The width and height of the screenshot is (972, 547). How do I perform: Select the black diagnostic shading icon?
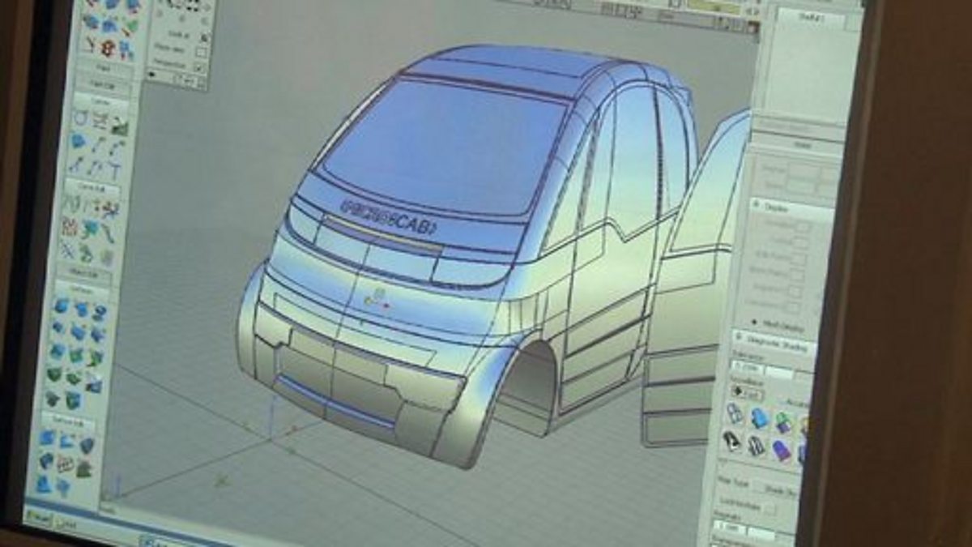click(731, 440)
